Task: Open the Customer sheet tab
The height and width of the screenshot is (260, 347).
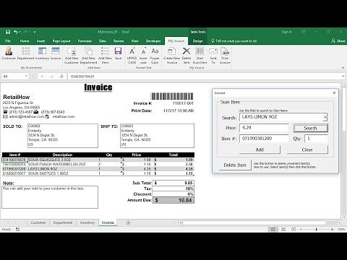Action: [x=38, y=222]
